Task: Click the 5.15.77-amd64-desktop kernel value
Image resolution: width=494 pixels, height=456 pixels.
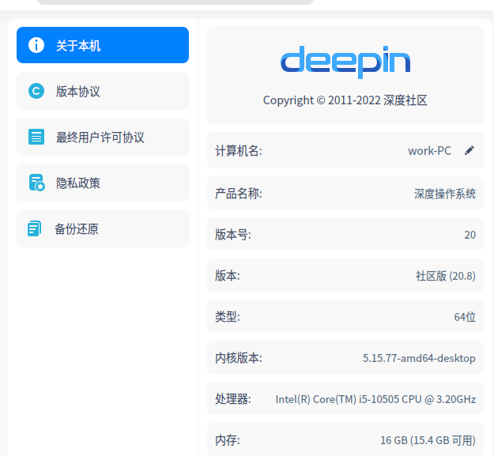Action: 419,358
